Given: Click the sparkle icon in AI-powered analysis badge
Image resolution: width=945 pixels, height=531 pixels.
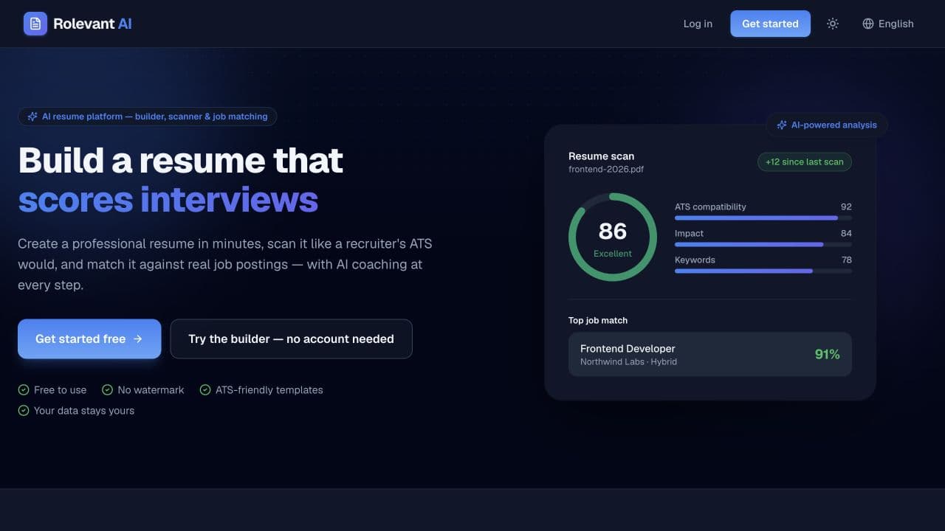Looking at the screenshot, I should [782, 125].
